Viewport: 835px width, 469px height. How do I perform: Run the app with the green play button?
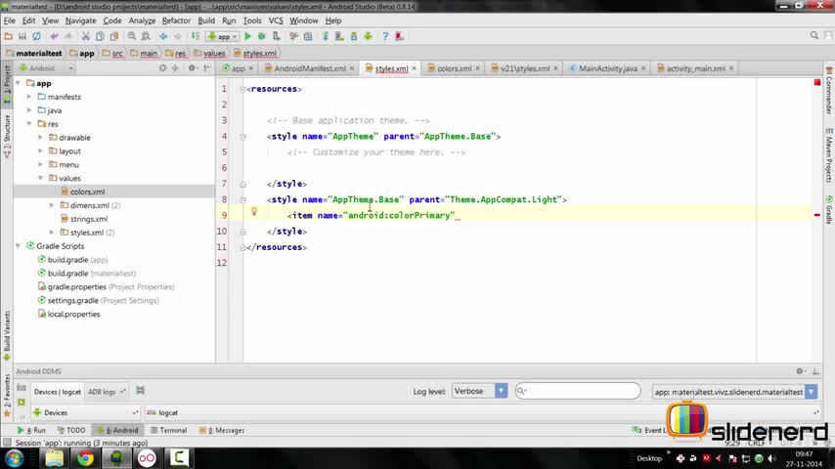(x=247, y=36)
